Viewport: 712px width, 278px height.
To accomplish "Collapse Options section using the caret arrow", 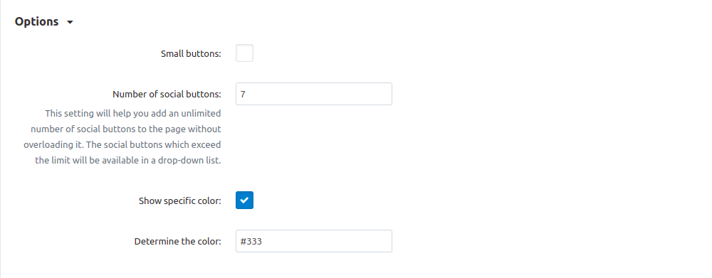I will [70, 22].
